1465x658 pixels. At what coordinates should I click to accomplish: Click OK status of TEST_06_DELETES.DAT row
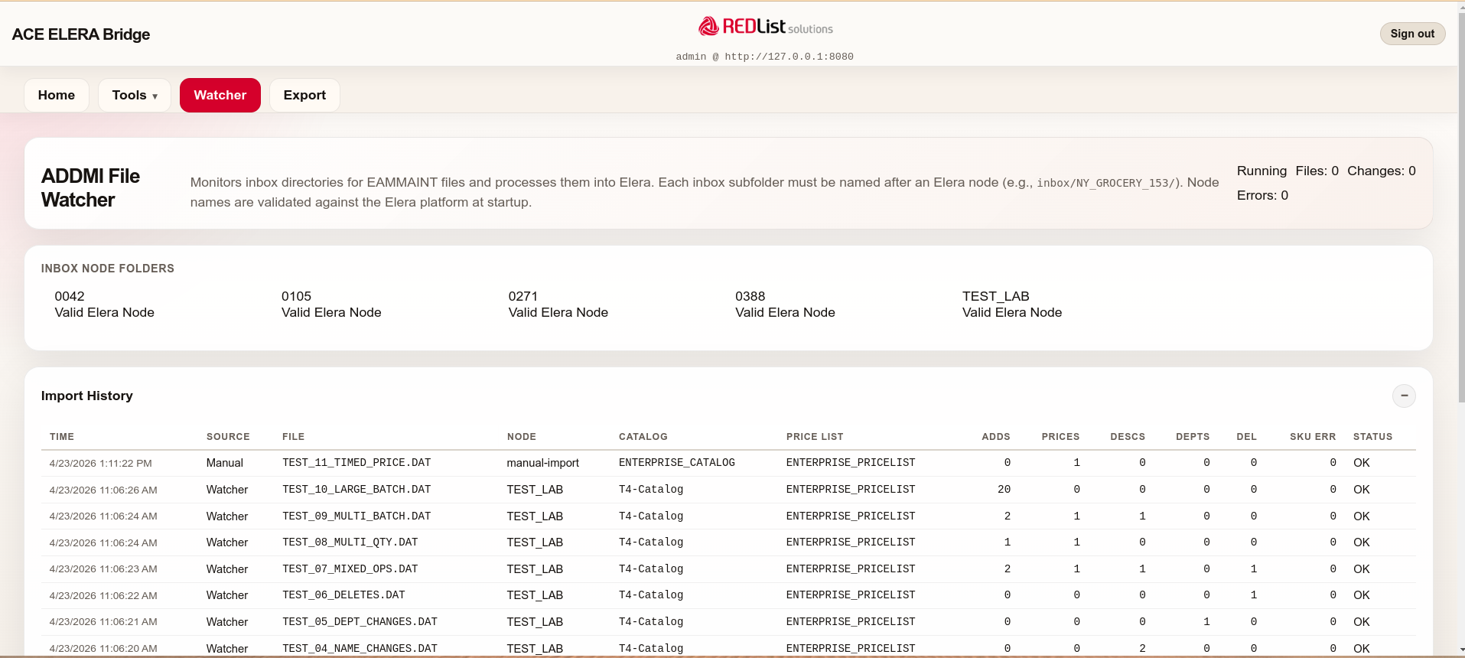click(1361, 595)
